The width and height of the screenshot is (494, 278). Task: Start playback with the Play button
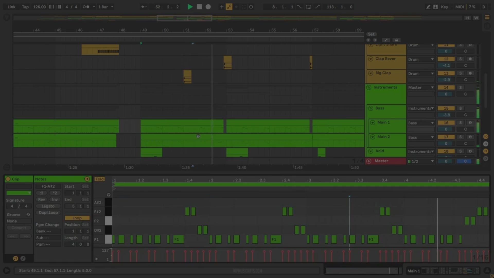pos(190,7)
